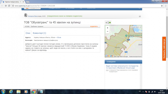Click the Залишіть свій відгук feedback button

[x=164, y=49]
